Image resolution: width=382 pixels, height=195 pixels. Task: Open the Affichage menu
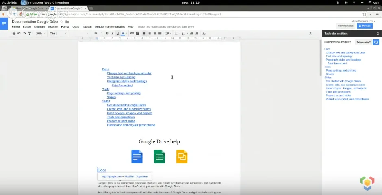39,27
